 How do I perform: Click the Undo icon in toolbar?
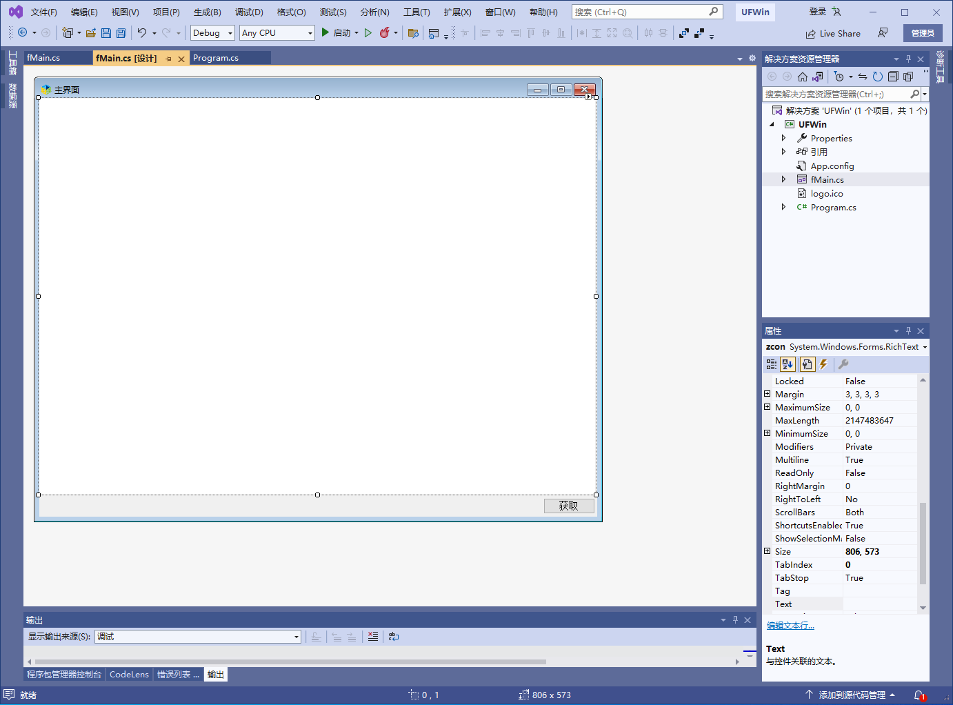click(142, 33)
